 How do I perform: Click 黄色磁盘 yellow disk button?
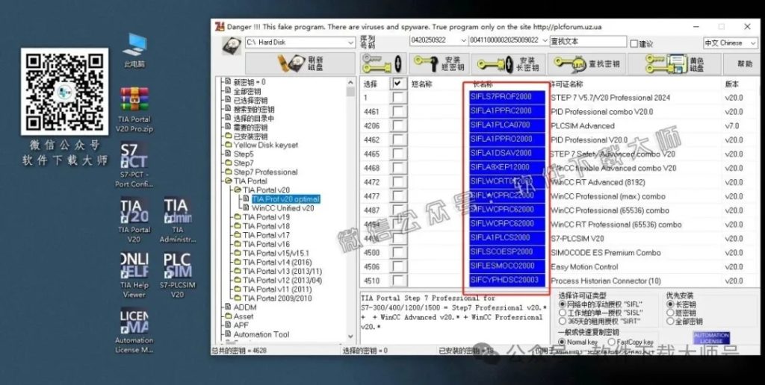pos(675,63)
